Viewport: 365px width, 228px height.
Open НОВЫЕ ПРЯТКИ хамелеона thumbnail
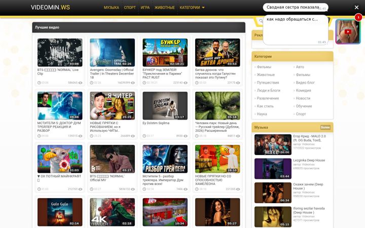coord(217,159)
